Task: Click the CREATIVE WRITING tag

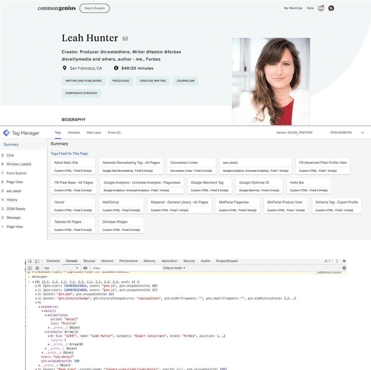Action: (153, 81)
